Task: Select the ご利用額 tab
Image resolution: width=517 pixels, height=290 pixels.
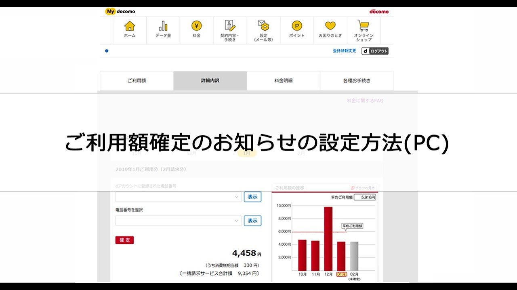Action: click(x=137, y=81)
